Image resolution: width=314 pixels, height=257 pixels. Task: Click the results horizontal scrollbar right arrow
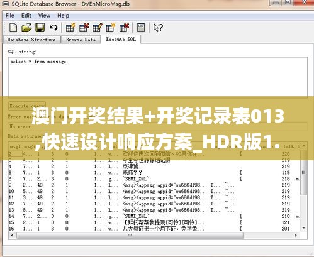[296, 235]
